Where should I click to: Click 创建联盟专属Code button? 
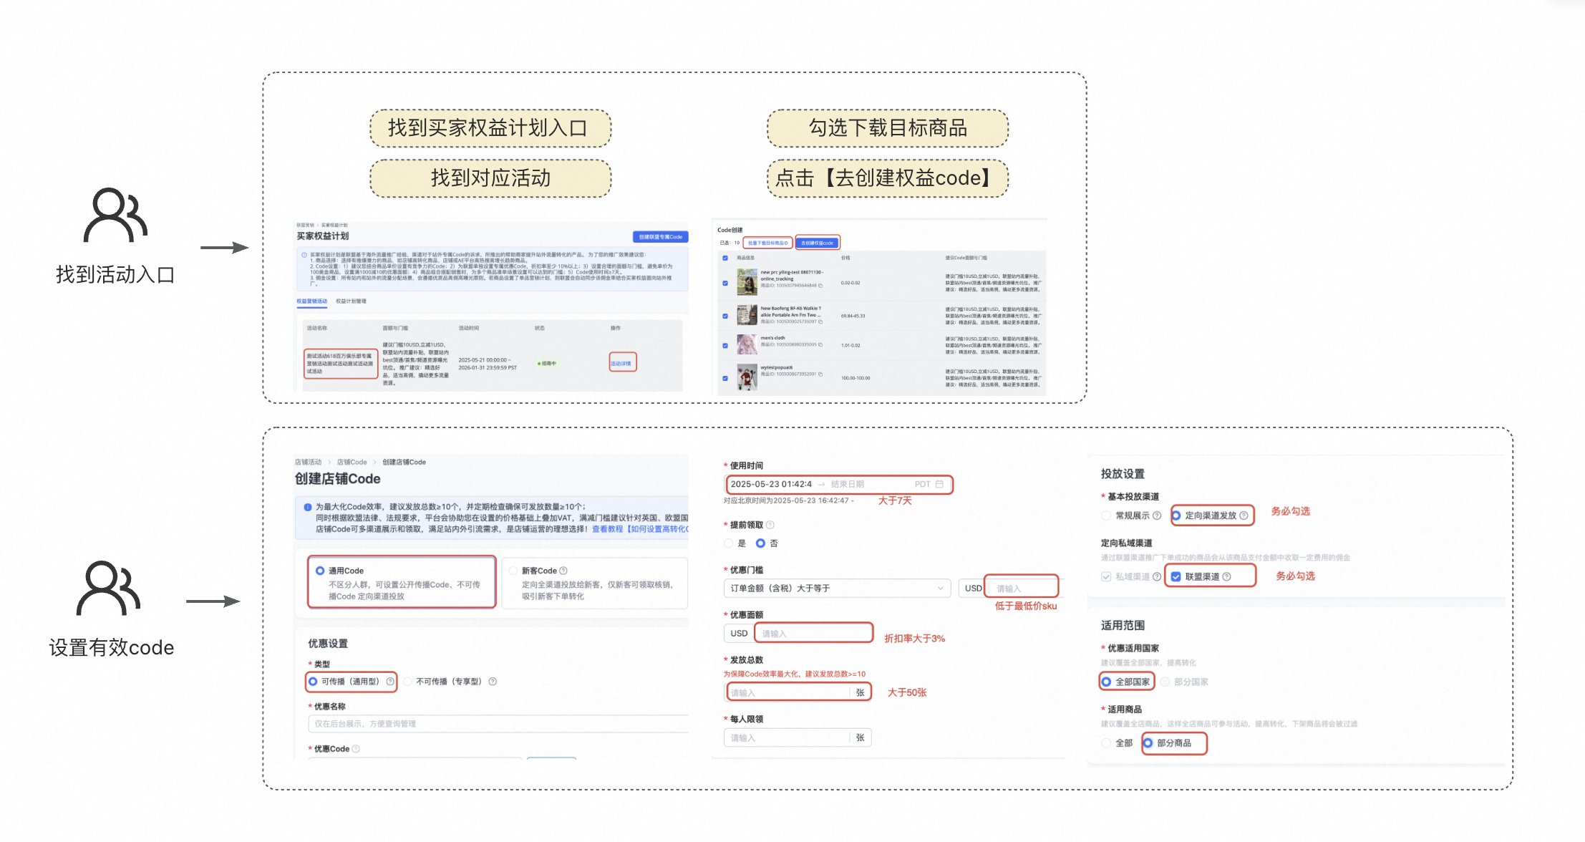tap(660, 237)
